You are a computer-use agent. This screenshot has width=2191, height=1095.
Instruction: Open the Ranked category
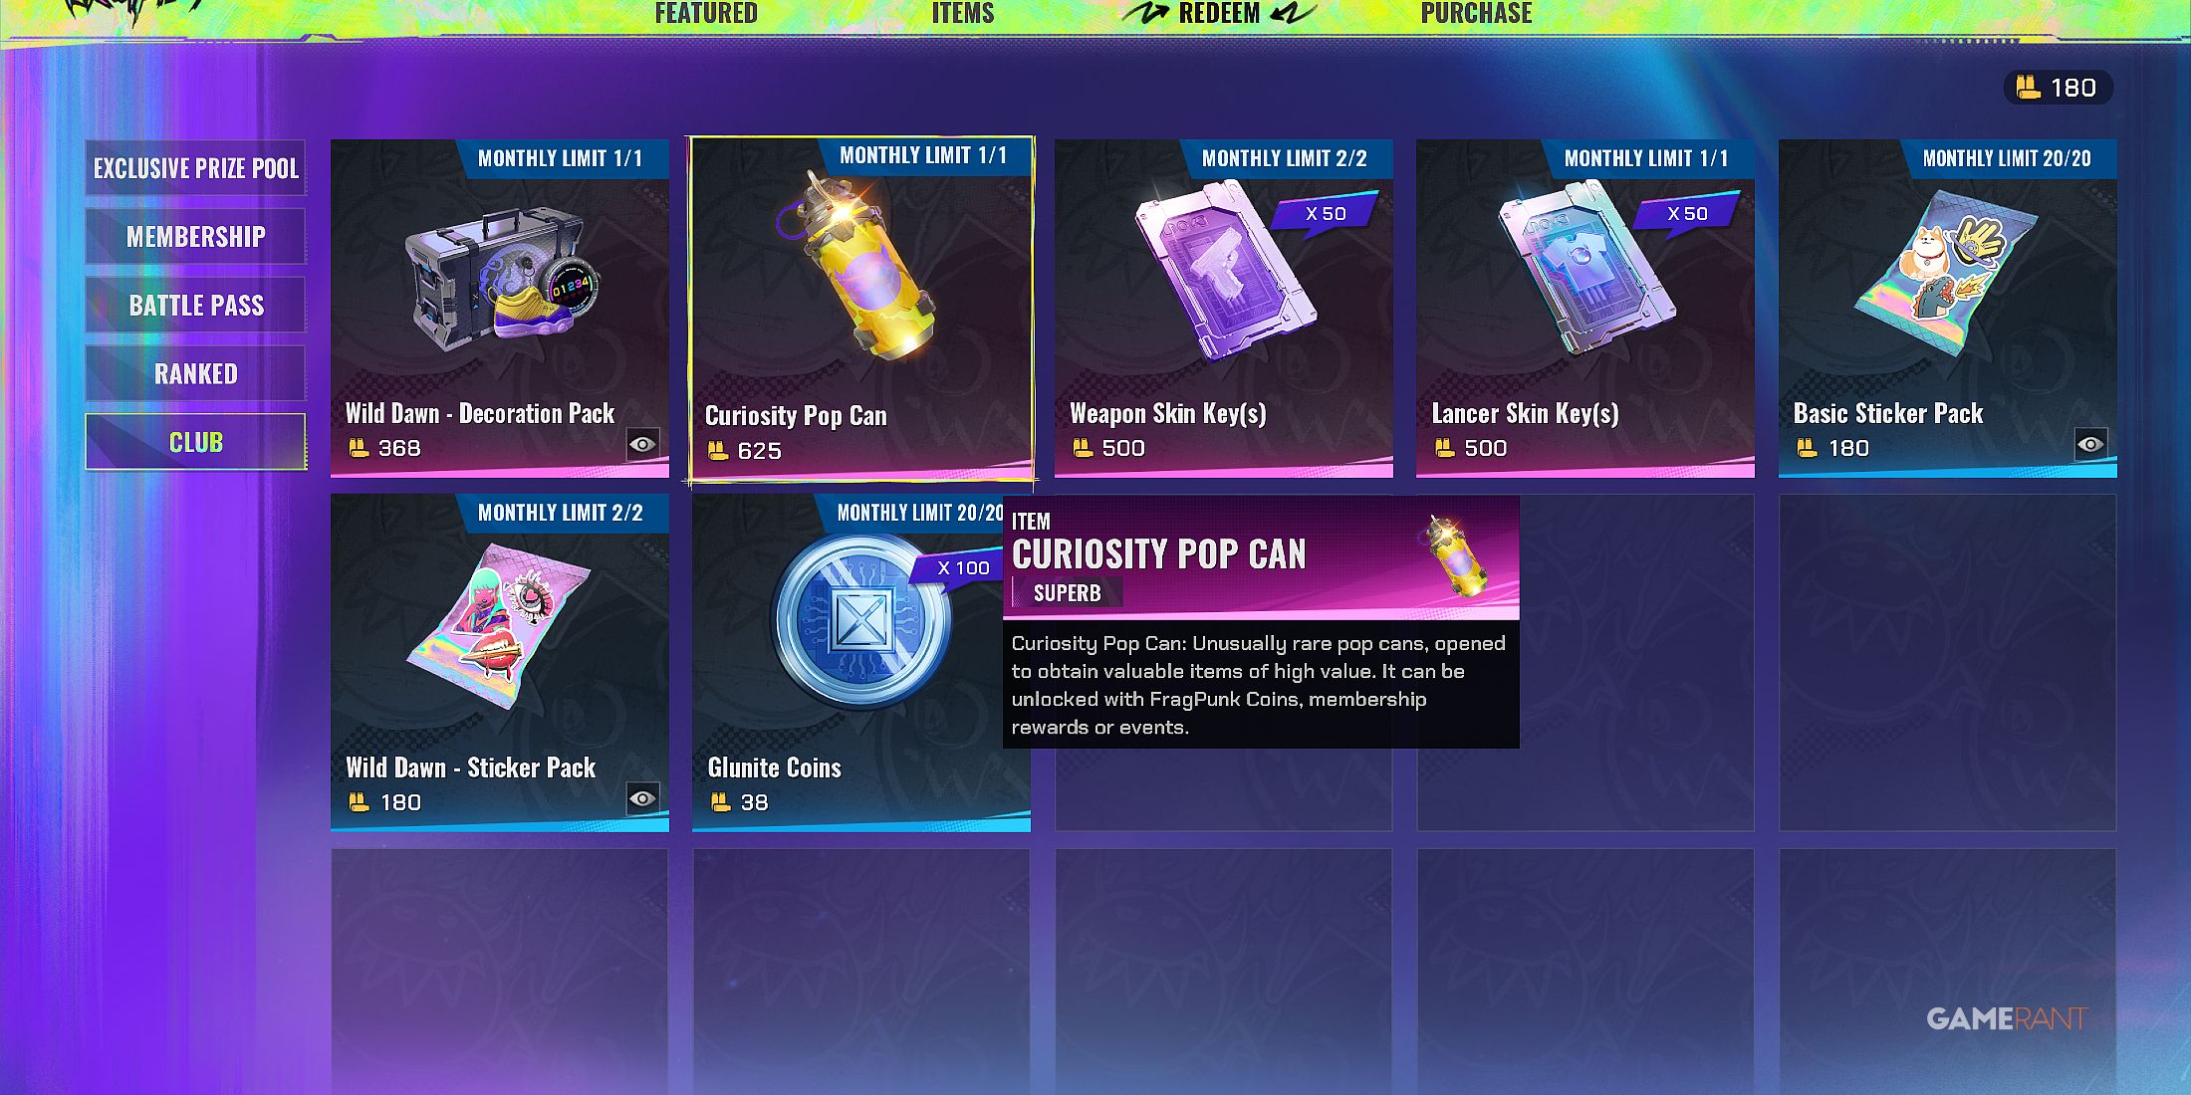click(195, 374)
